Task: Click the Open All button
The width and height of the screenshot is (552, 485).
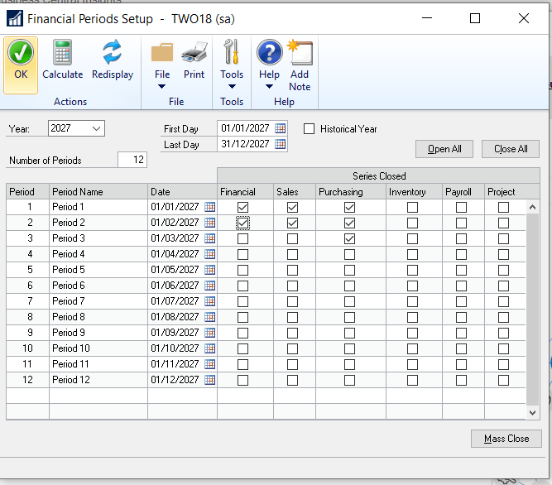Action: coord(444,149)
